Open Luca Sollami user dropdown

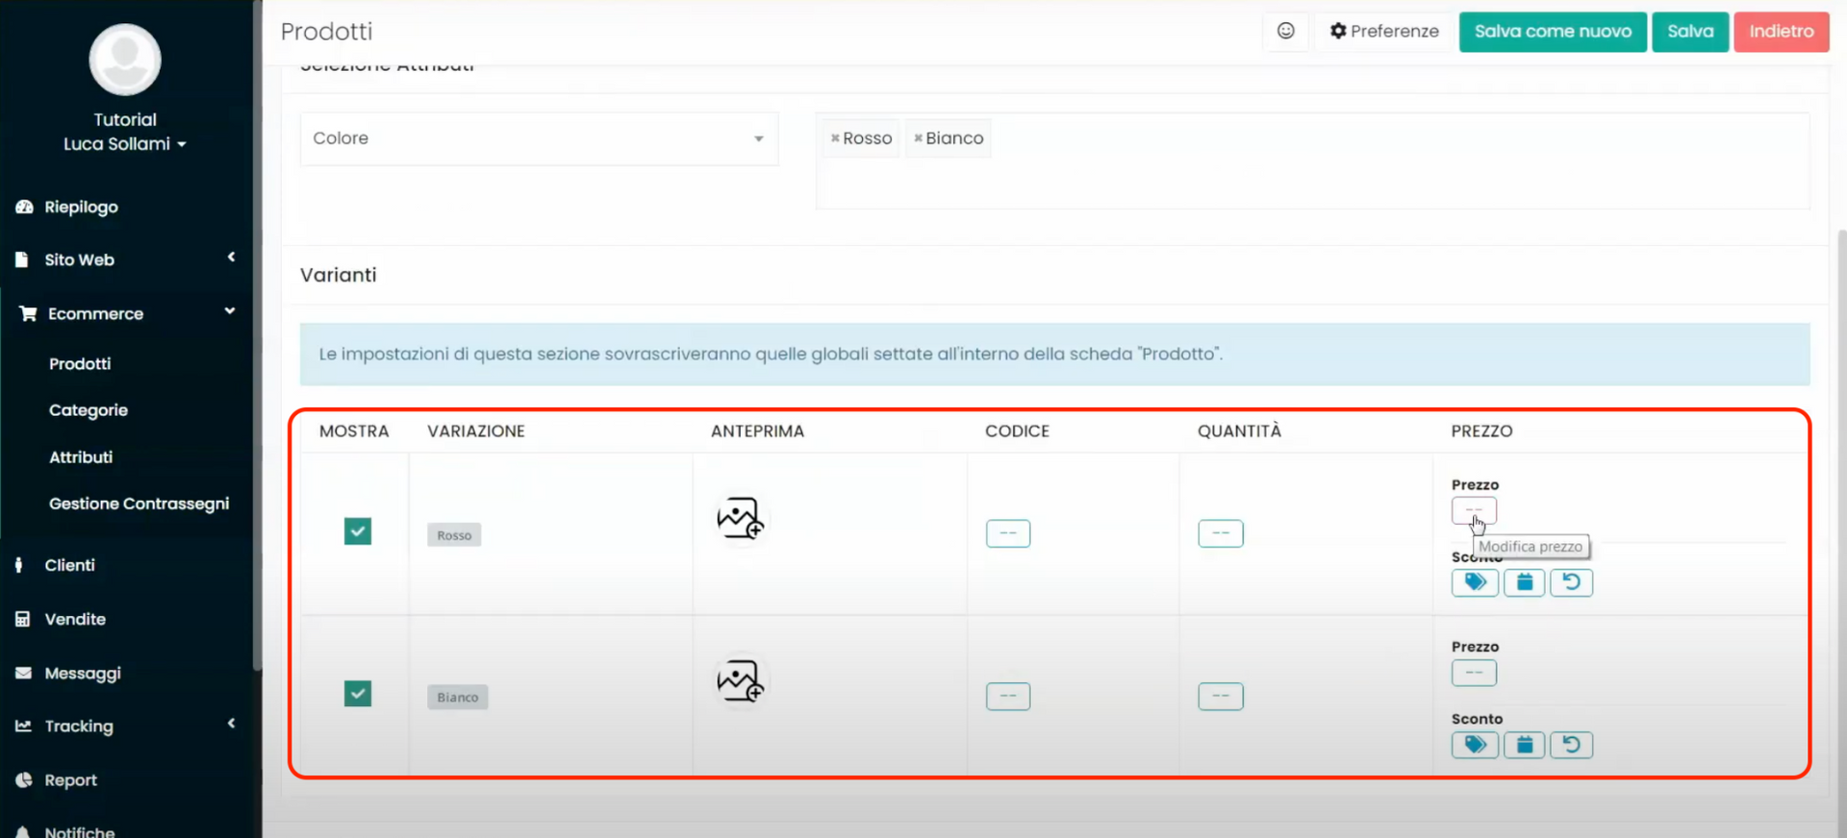(125, 144)
